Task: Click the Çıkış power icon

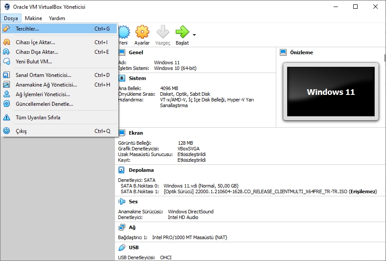Action: (x=7, y=131)
